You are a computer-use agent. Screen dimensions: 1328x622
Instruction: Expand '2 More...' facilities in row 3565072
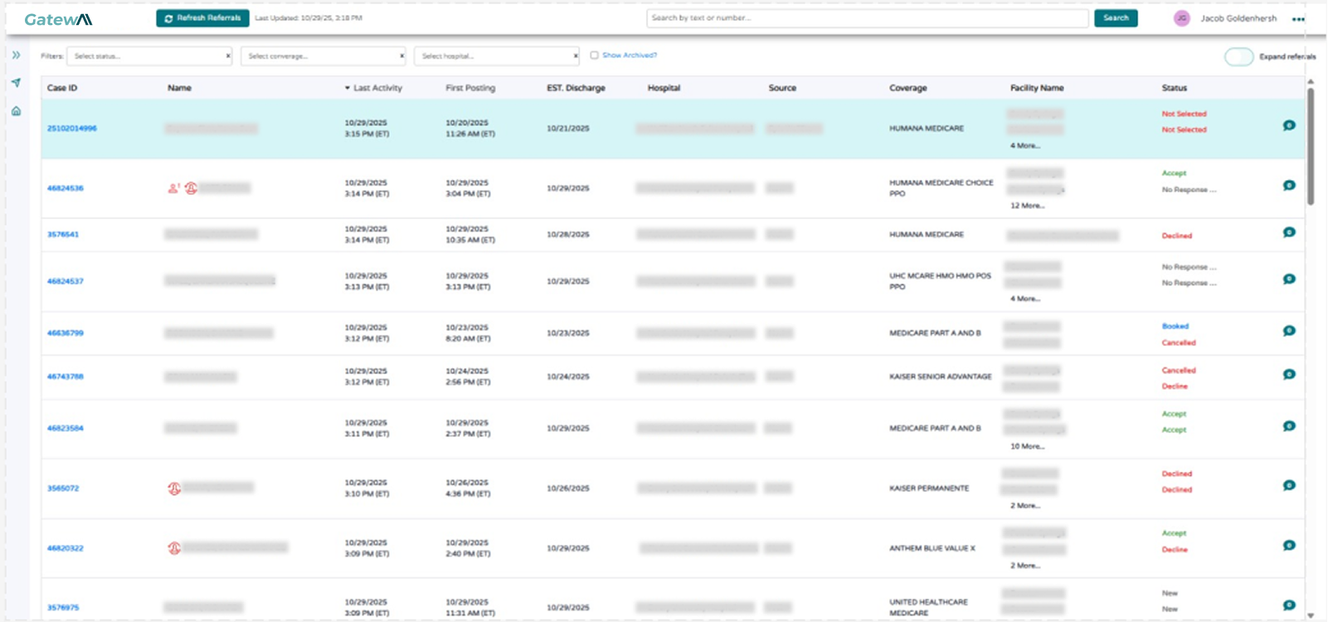coord(1025,506)
